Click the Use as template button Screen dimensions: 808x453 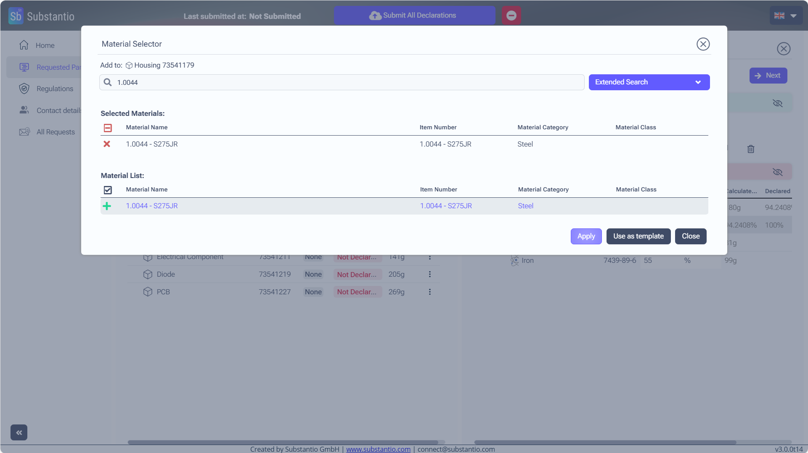(x=638, y=236)
